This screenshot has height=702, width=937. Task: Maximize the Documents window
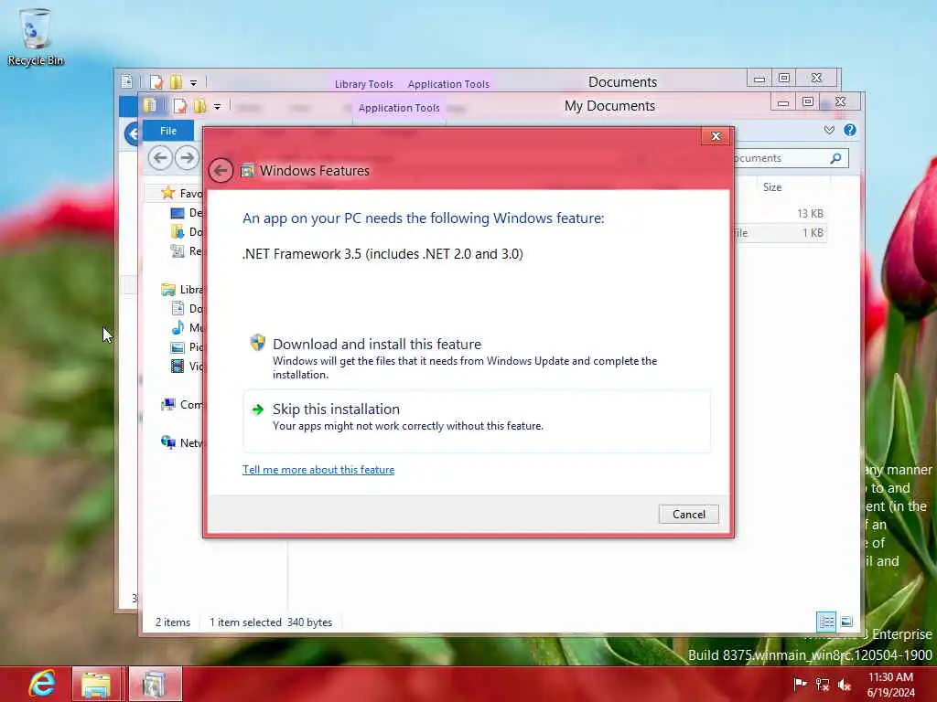pos(784,79)
